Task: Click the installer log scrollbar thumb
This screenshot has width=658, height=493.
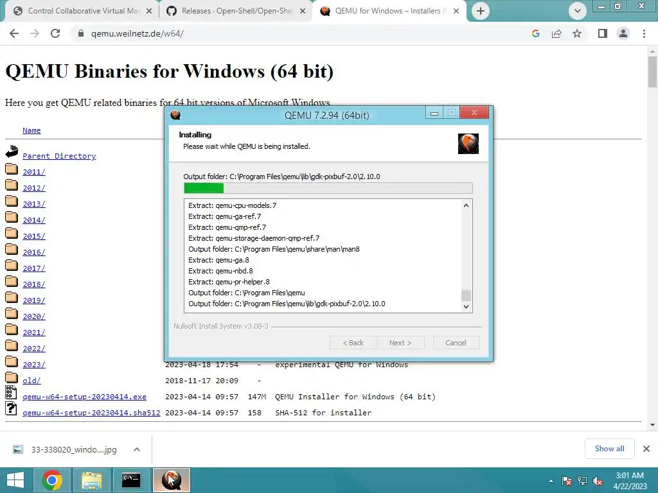Action: tap(466, 295)
